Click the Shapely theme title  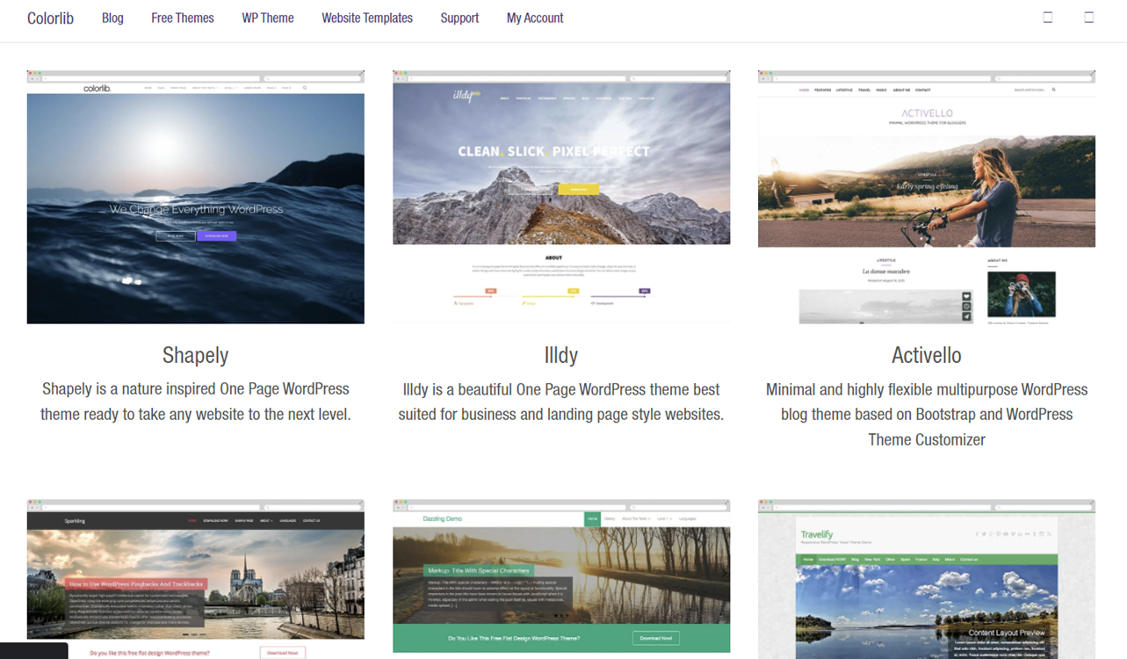click(x=196, y=355)
